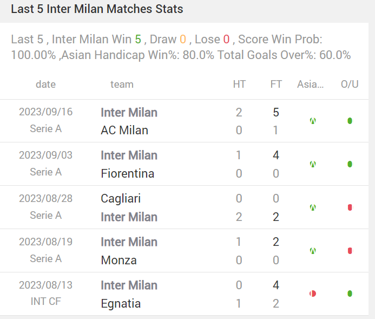Click the red O/U indicator for the Monza match
The image size is (375, 319).
[x=350, y=251]
